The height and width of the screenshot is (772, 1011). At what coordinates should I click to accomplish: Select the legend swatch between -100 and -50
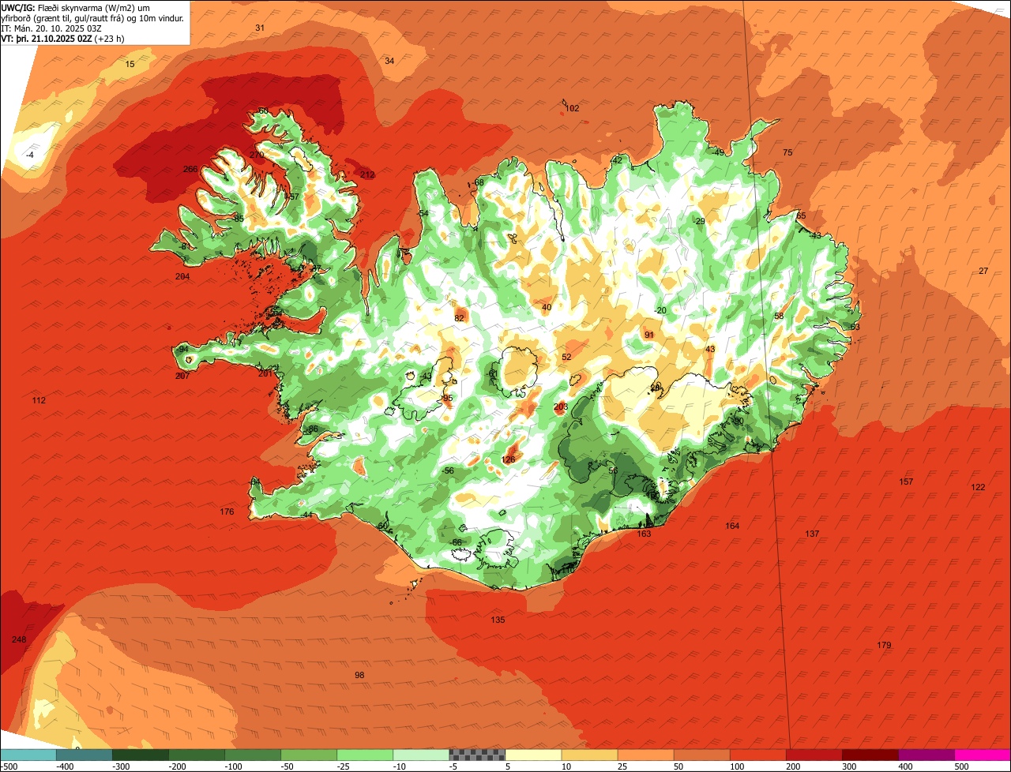[253, 755]
